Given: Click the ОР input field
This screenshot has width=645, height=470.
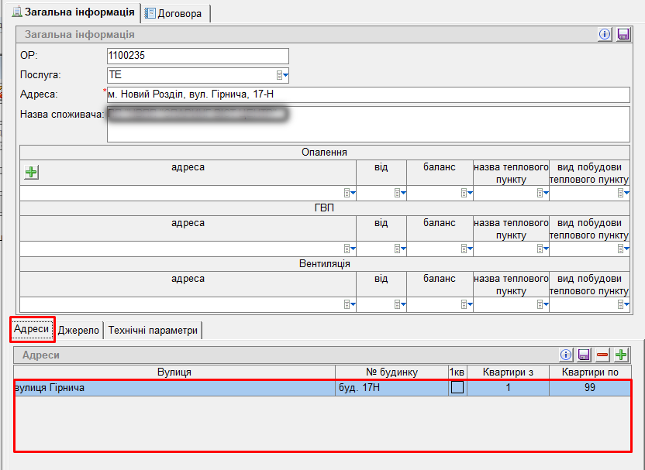Looking at the screenshot, I should tap(197, 56).
